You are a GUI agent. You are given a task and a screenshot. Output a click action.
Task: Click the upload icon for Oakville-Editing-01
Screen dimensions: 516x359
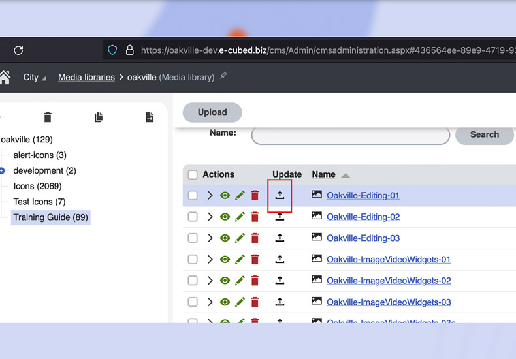click(x=280, y=195)
